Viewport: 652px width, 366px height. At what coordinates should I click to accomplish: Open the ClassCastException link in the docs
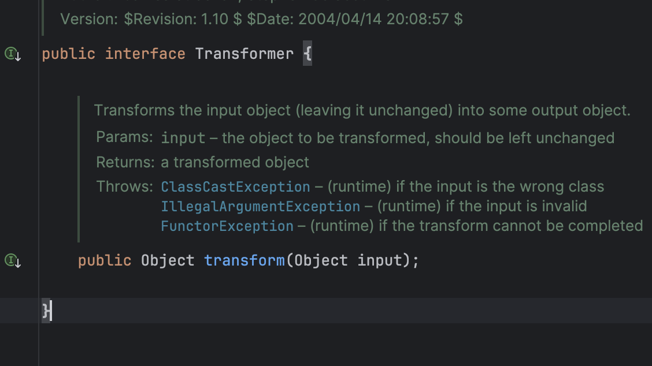(x=235, y=187)
